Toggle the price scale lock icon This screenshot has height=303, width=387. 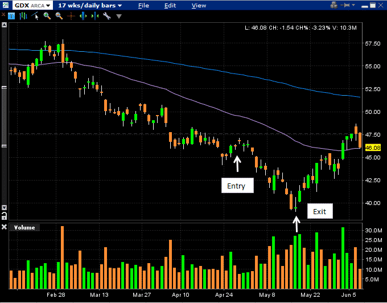pyautogui.click(x=4, y=216)
